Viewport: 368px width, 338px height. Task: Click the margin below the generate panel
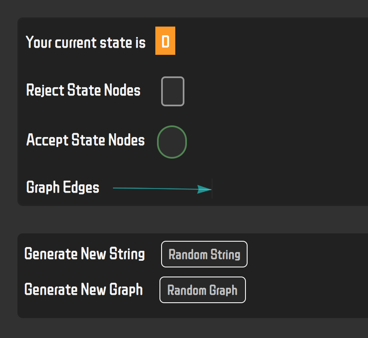[188, 328]
